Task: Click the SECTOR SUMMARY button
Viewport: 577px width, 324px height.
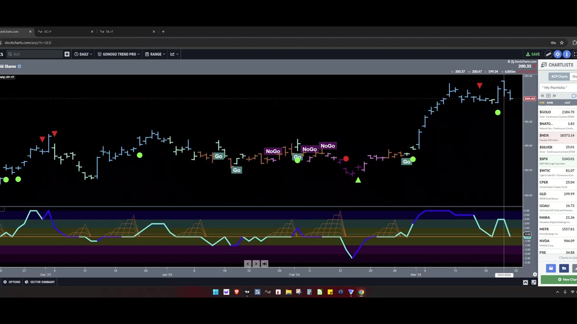Action: pos(40,282)
